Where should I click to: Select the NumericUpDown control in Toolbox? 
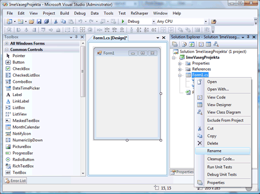point(28,140)
